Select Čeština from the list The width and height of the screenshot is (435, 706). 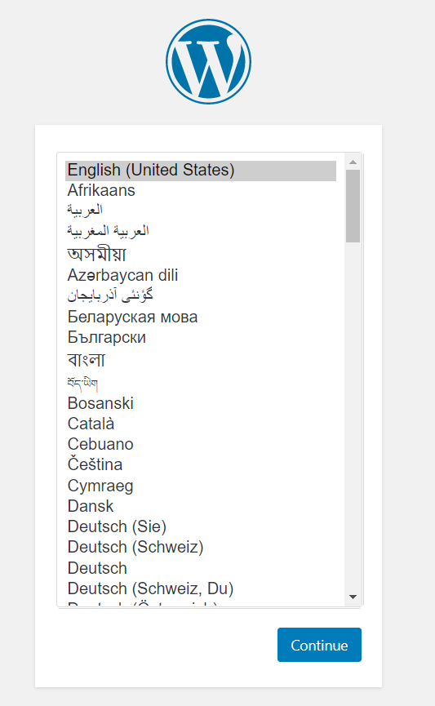[201, 464]
